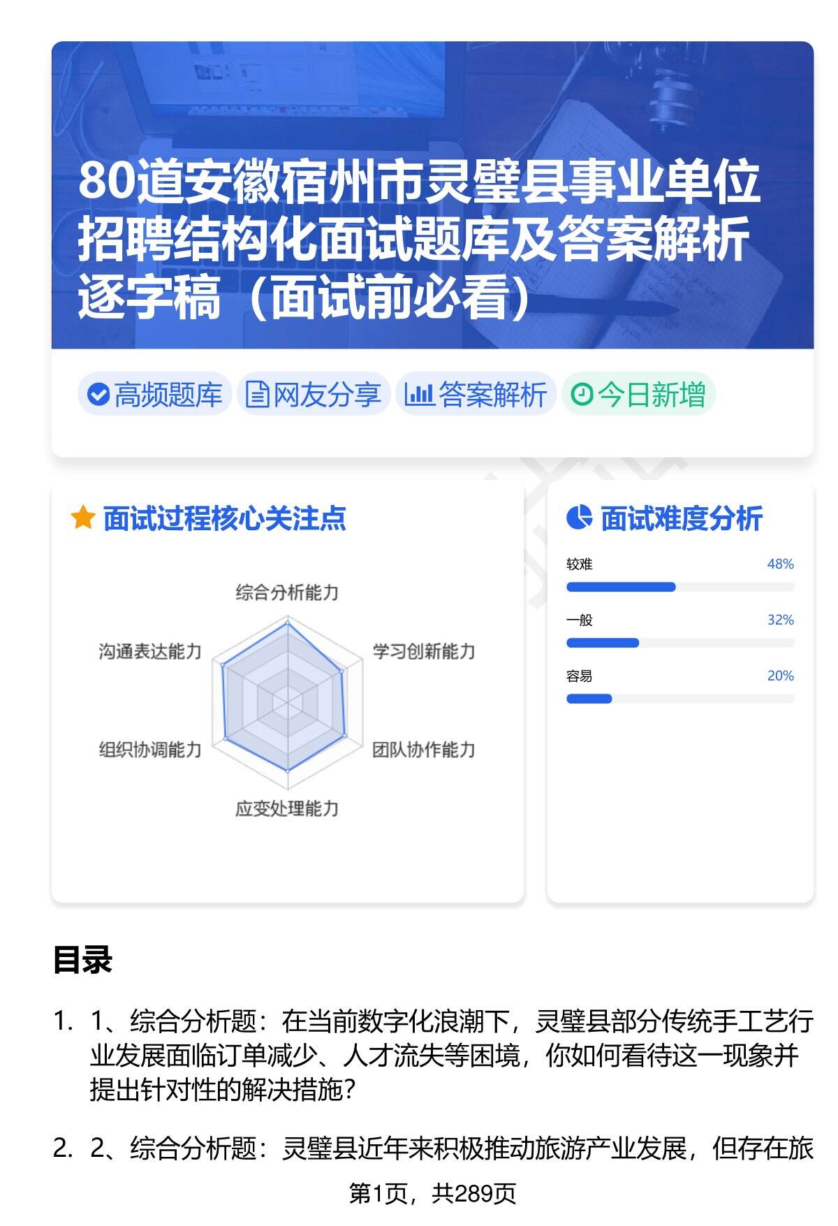This screenshot has width=838, height=1226.
Task: Click the document icon beside 网友分享
Action: (x=257, y=395)
